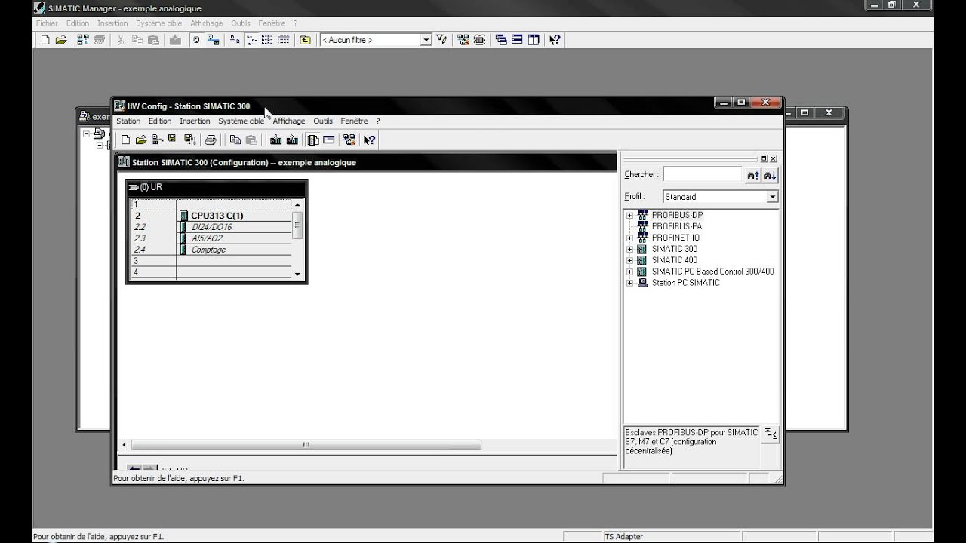The image size is (966, 543).
Task: Open Outils menu in HW Config
Action: pyautogui.click(x=323, y=121)
